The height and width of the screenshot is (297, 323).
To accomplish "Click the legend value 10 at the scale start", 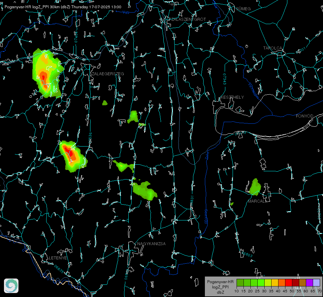I will click(x=237, y=291).
